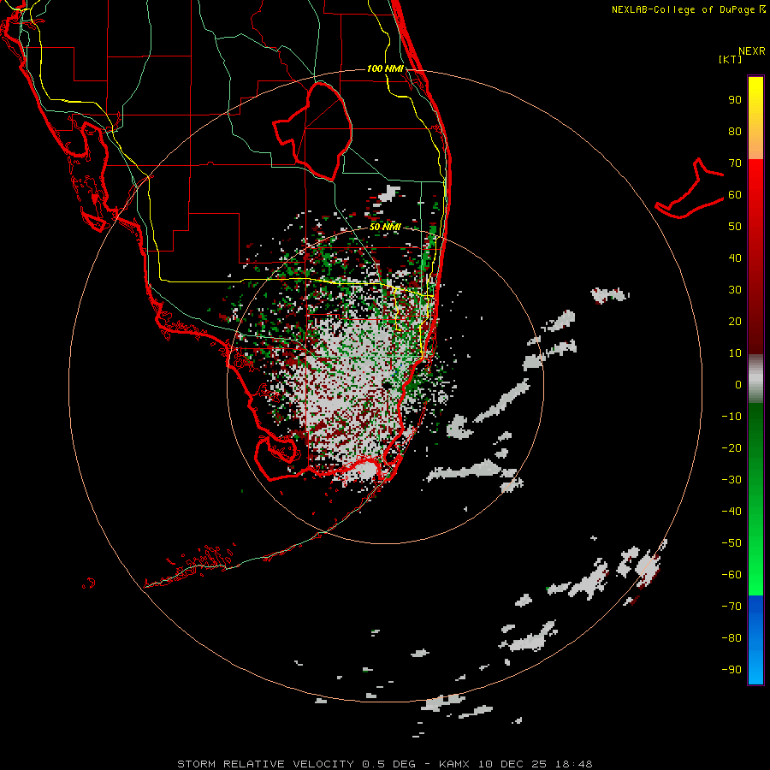Click the 70 knot scale label
The height and width of the screenshot is (770, 770).
[735, 163]
